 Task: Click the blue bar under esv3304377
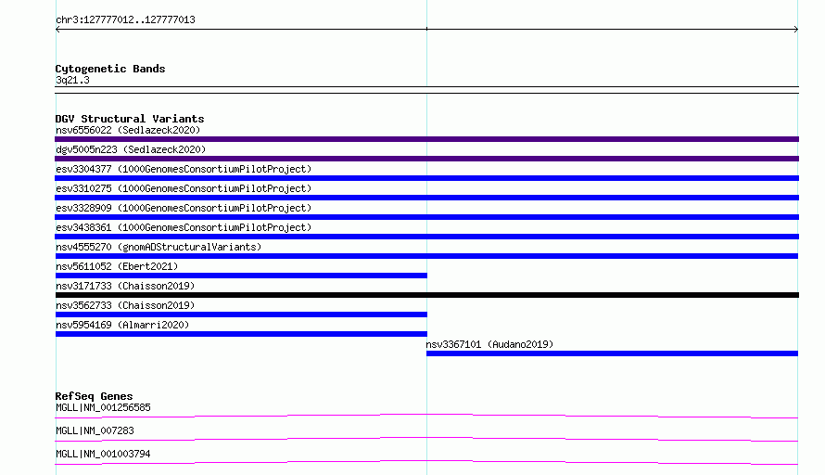426,178
